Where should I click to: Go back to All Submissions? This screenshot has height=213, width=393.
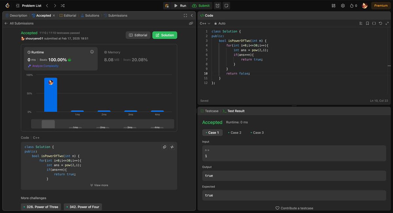tap(19, 23)
